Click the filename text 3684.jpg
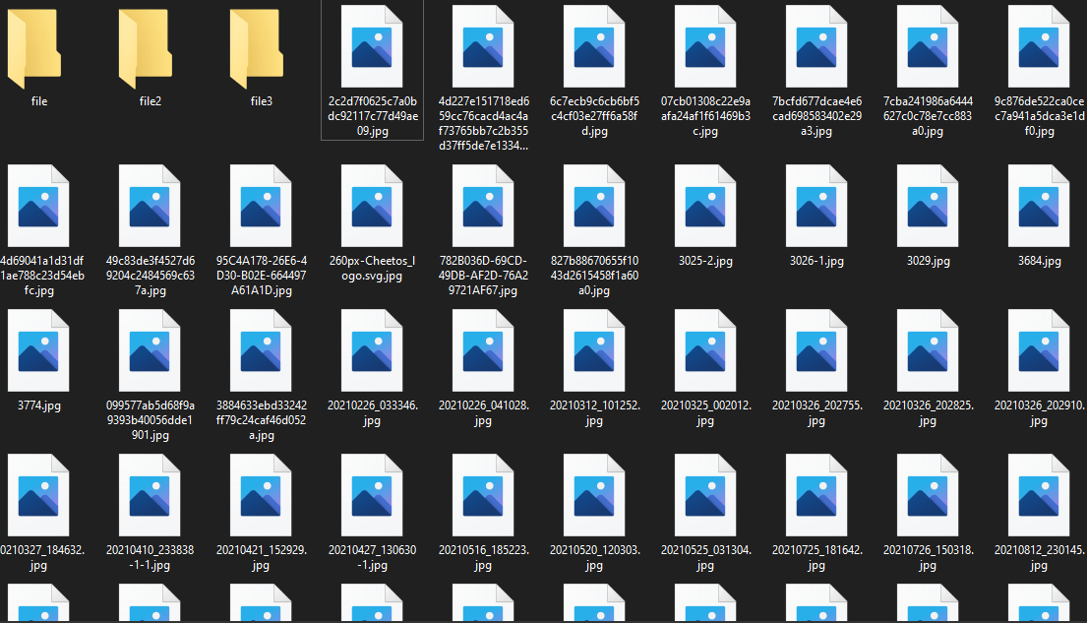The height and width of the screenshot is (623, 1087). [x=1039, y=261]
